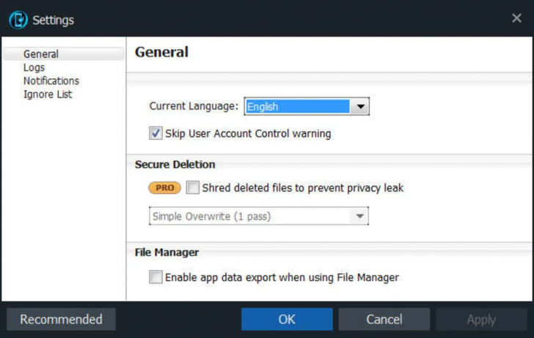This screenshot has height=338, width=534.
Task: Select General in the settings sidebar
Action: coord(41,54)
